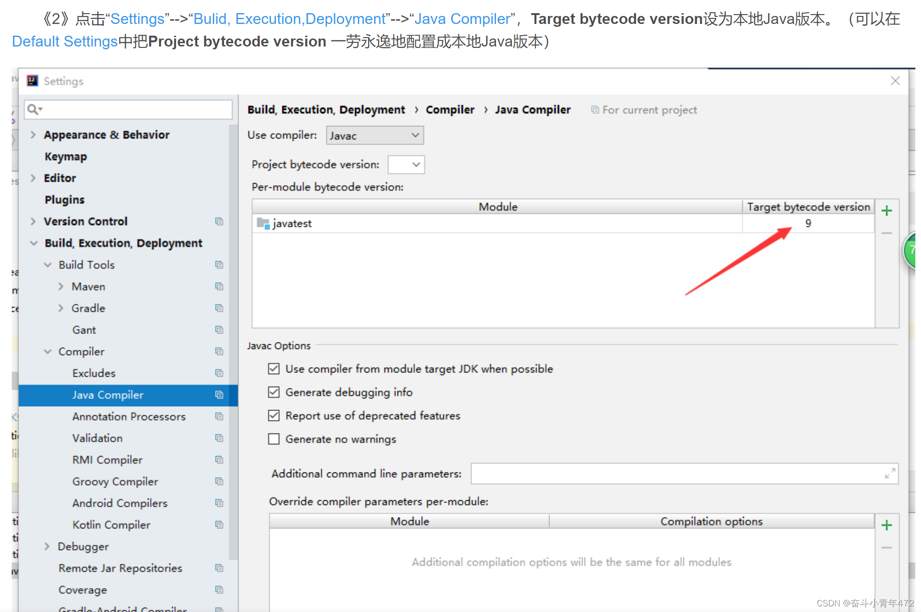921x612 pixels.
Task: Enable Generate no warnings option
Action: click(274, 439)
